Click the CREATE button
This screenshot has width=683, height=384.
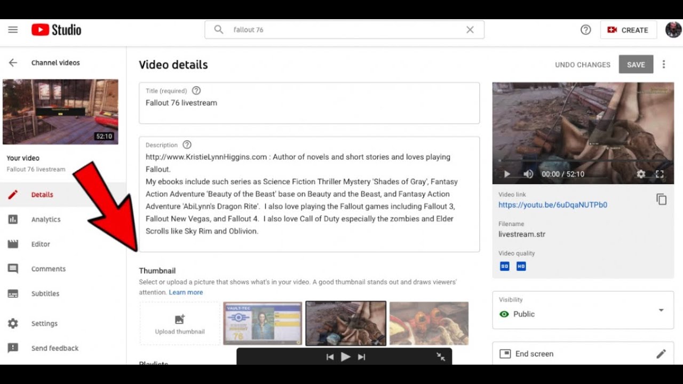click(x=628, y=30)
